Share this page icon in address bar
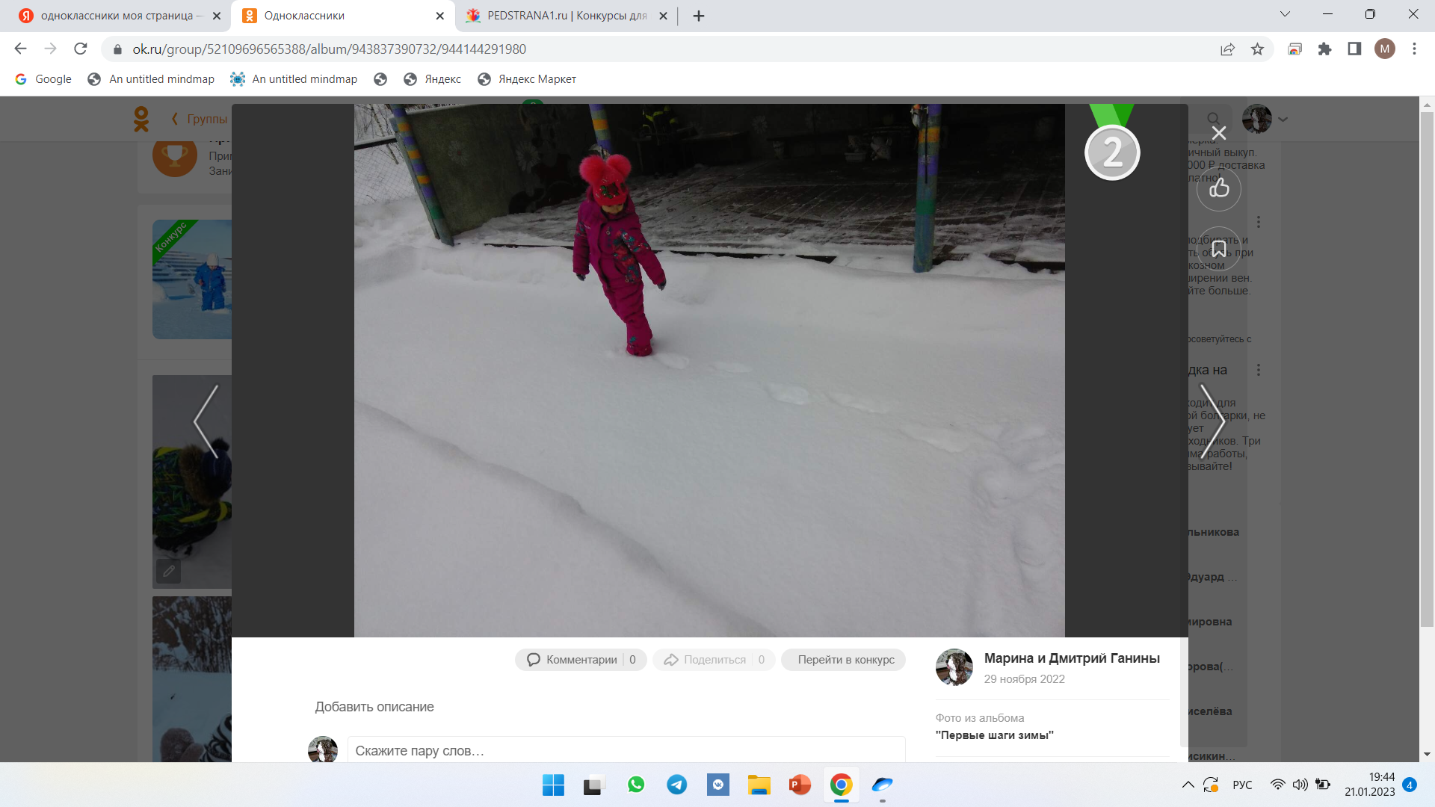Screen dimensions: 1435x807 click(1227, 49)
